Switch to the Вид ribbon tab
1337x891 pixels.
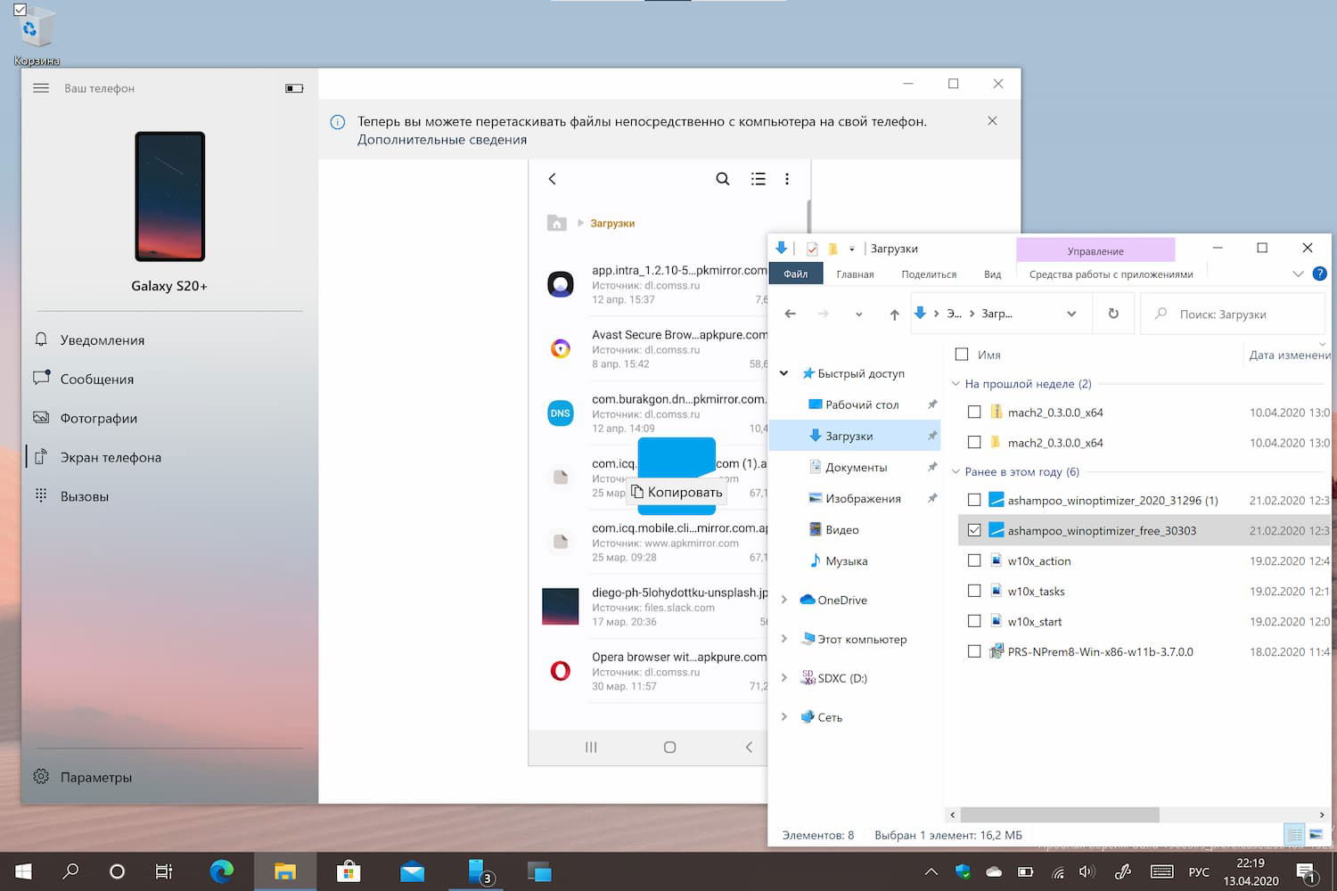pyautogui.click(x=992, y=274)
